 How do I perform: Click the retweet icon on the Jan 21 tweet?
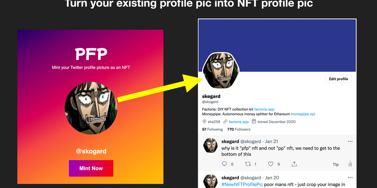coord(248,164)
